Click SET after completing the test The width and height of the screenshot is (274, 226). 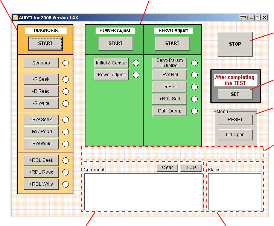click(x=235, y=94)
